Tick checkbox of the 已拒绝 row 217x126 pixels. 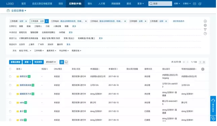point(10,111)
